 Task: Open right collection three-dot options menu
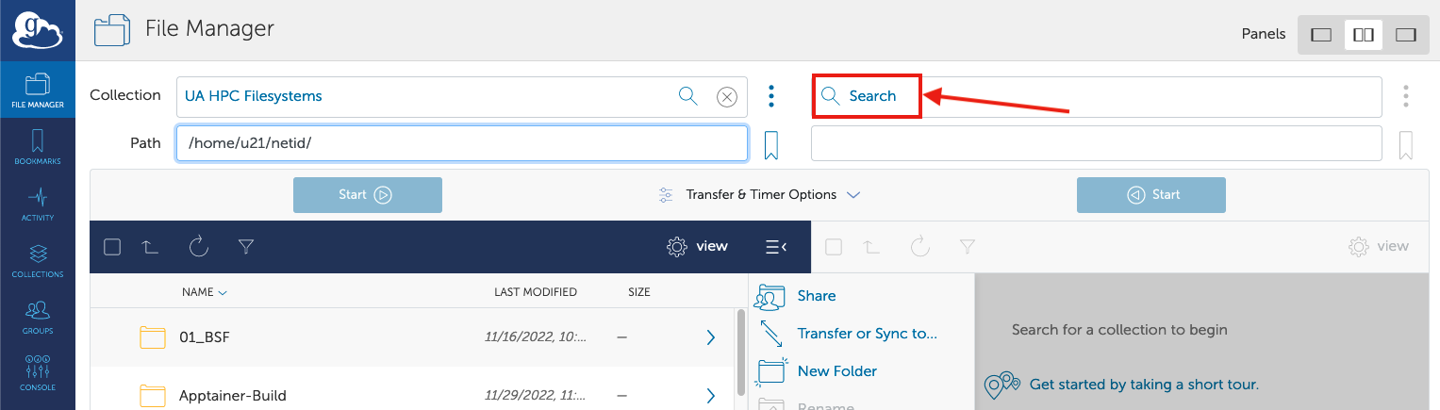1406,96
